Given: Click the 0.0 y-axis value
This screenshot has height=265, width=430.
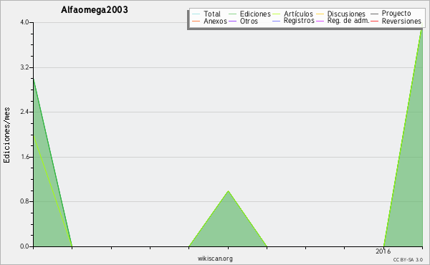Looking at the screenshot, I should point(24,246).
